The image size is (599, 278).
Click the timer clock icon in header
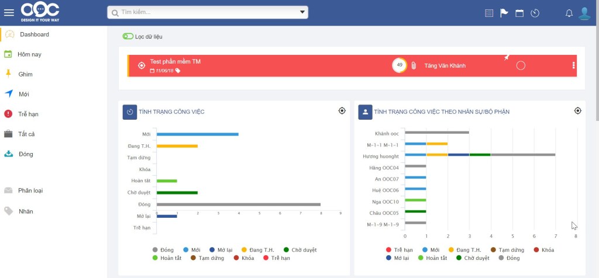pyautogui.click(x=535, y=13)
